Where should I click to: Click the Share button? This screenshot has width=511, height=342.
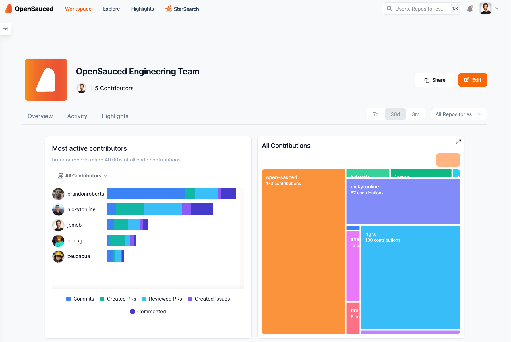(435, 80)
